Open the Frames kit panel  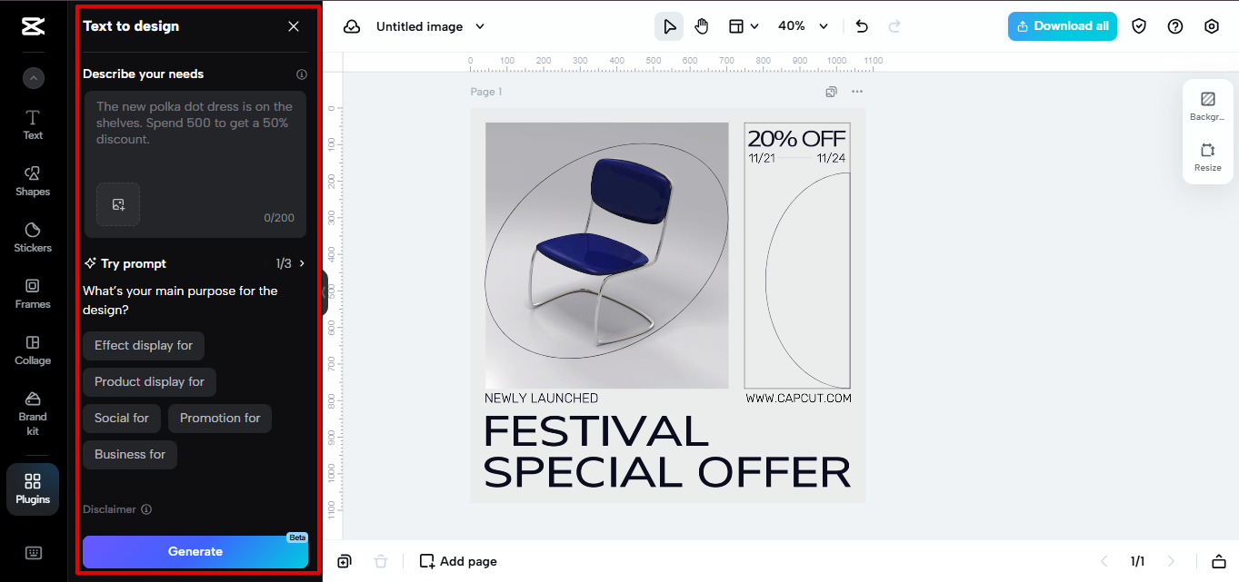click(x=32, y=293)
